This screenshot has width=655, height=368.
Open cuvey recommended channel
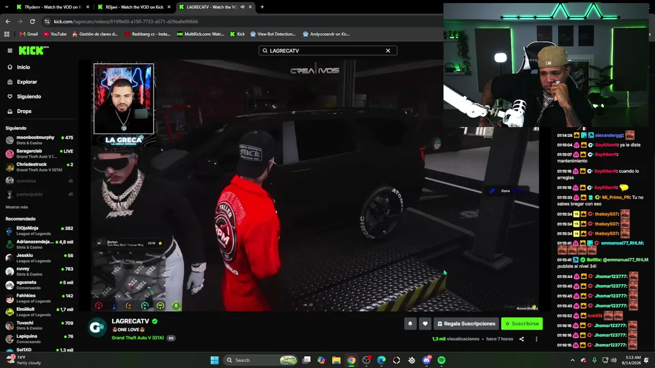39,271
